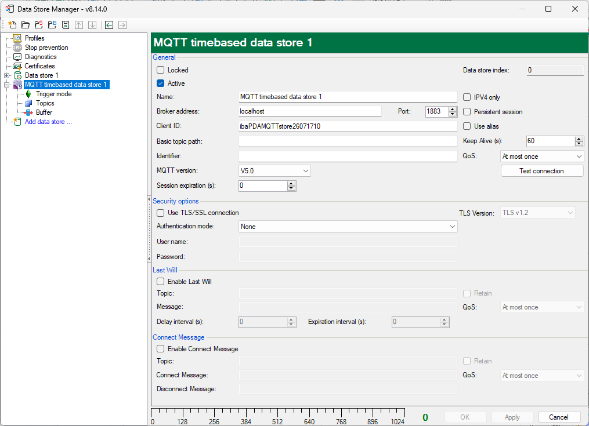Screen dimensions: 589x426
Task: Click the blue Topics squares icon
Action: pyautogui.click(x=28, y=103)
